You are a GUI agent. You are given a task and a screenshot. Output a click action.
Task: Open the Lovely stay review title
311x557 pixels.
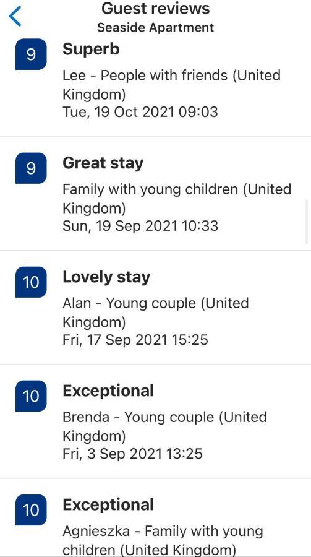106,277
